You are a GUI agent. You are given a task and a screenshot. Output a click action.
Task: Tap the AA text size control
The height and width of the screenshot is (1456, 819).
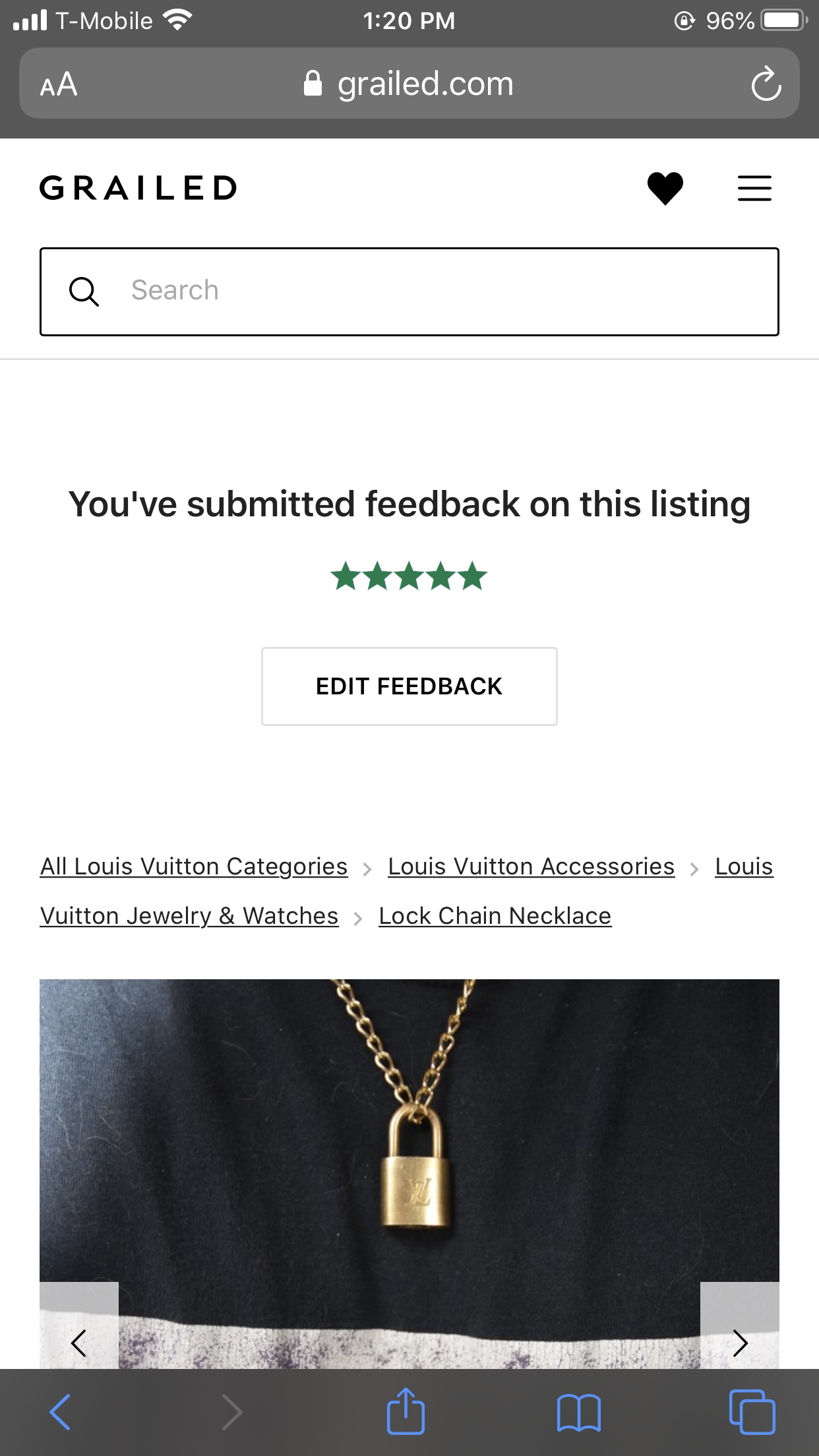[58, 83]
